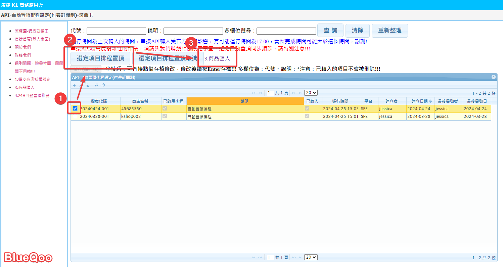Screen dimensions: 503x267
Task: Open the bottom rows-per-page dropdown showing 20
Action: [311, 257]
